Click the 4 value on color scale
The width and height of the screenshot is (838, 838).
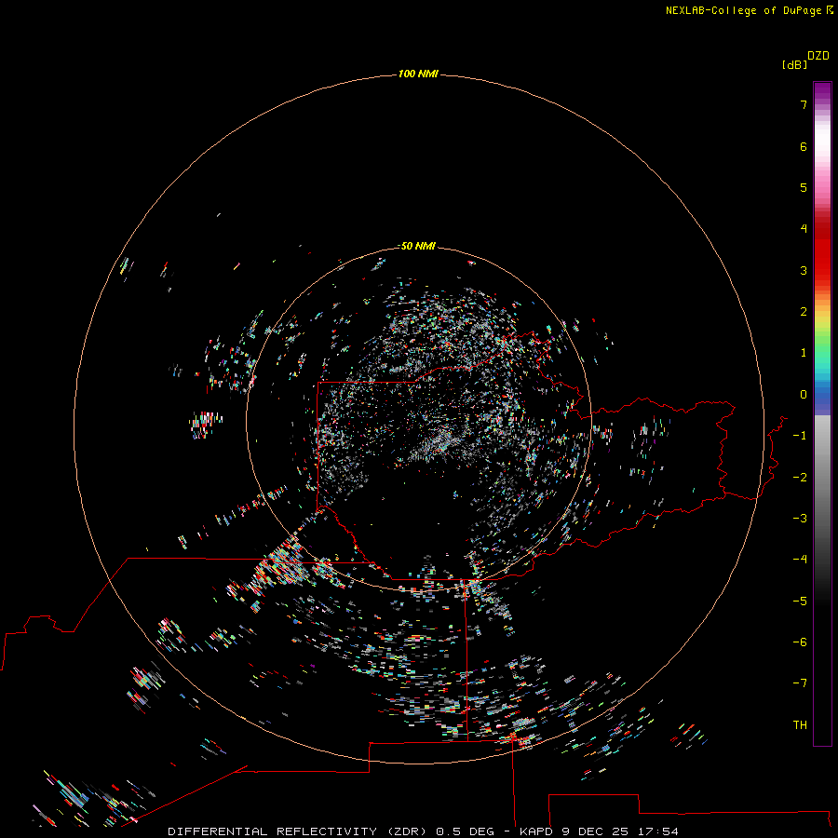(804, 228)
